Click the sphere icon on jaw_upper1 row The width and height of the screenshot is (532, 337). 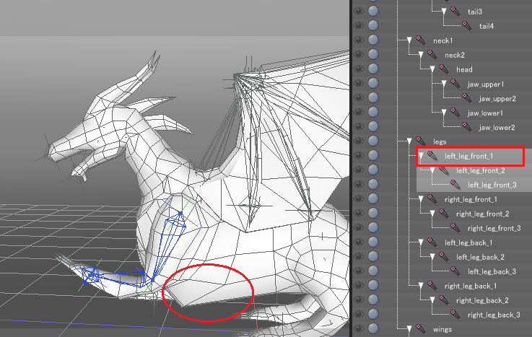[373, 83]
